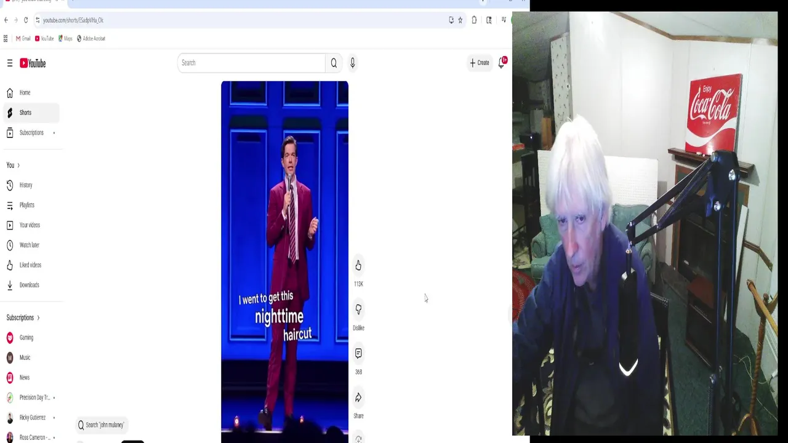This screenshot has width=788, height=443.
Task: Open the Maps bookmark
Action: click(x=65, y=38)
